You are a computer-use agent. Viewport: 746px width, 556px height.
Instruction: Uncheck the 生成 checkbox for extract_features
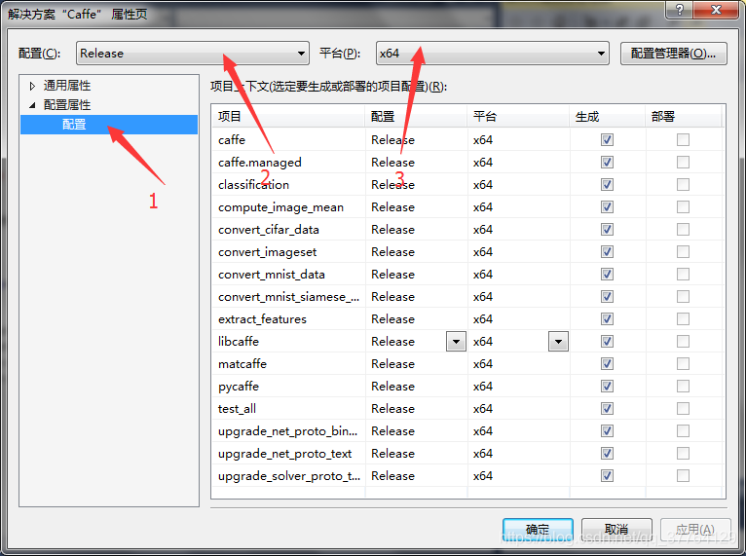tap(607, 318)
